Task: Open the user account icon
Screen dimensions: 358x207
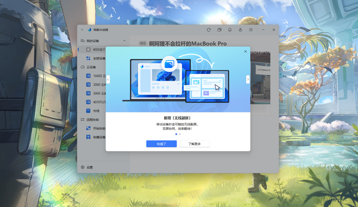Action: coord(241,30)
